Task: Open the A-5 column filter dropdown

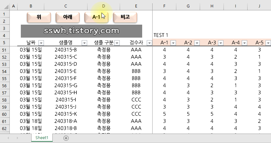Action: pos(268,43)
